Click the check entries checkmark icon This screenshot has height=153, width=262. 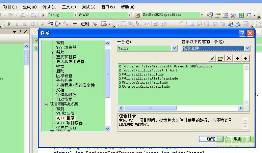coord(212,58)
